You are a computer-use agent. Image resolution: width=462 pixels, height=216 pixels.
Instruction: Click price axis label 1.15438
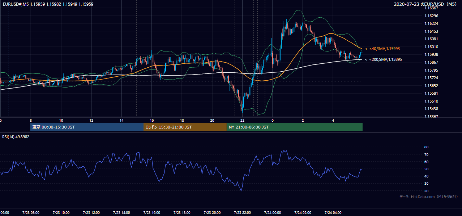(431, 109)
